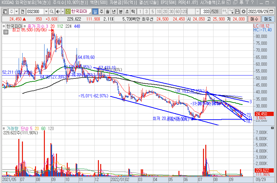Switch to 주 weekly chart period

pyautogui.click(x=102, y=12)
